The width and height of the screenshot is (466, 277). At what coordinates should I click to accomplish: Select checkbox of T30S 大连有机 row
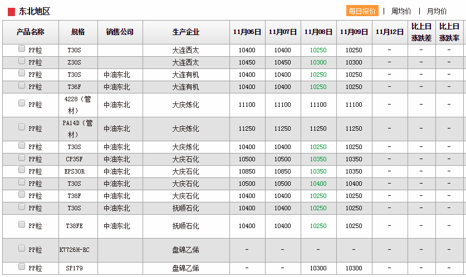22,73
